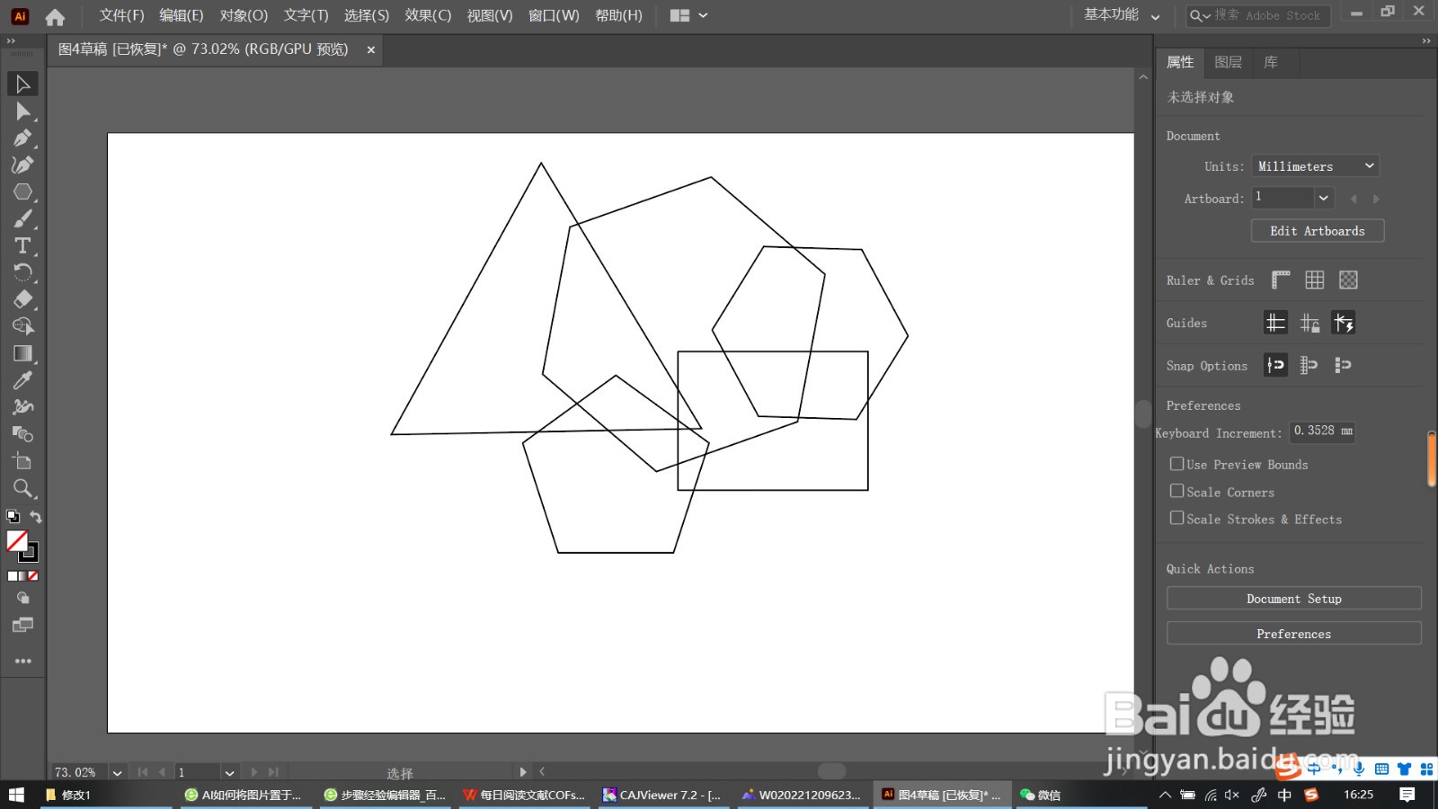1438x809 pixels.
Task: Toggle the grid display
Action: 1315,280
